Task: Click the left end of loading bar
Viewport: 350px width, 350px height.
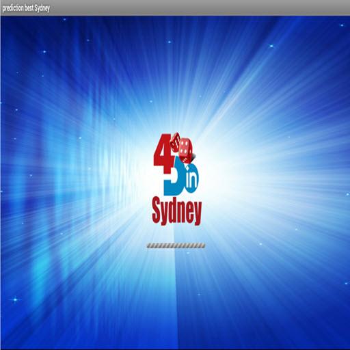Action: tap(148, 245)
